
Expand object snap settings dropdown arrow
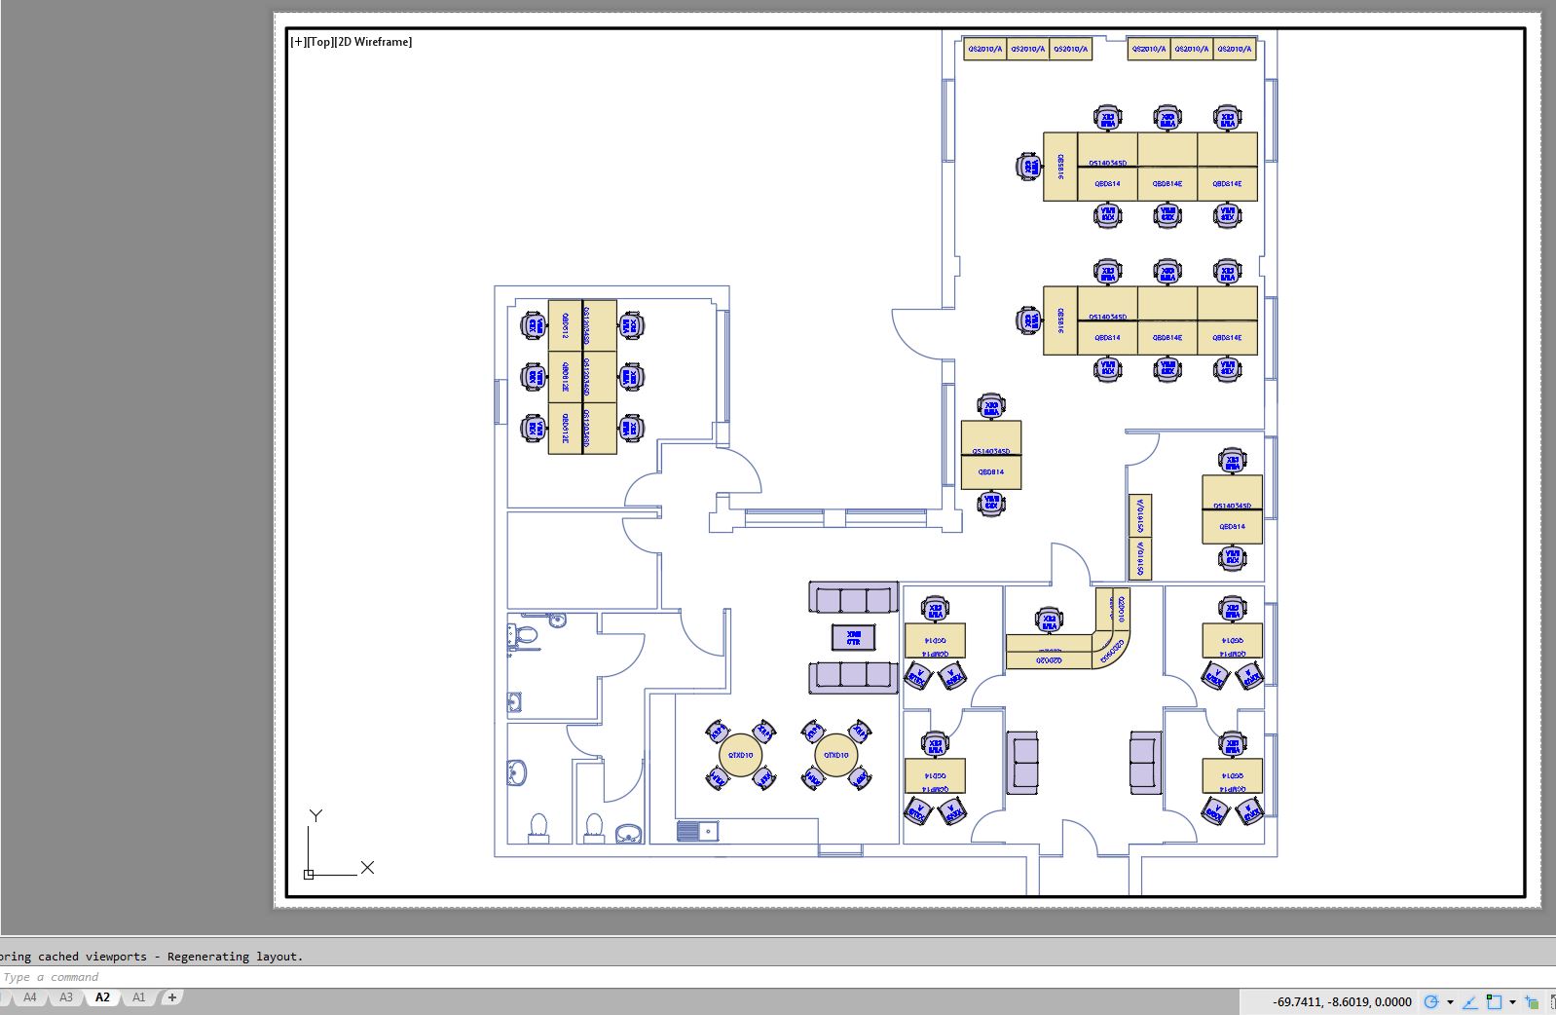coord(1512,1001)
